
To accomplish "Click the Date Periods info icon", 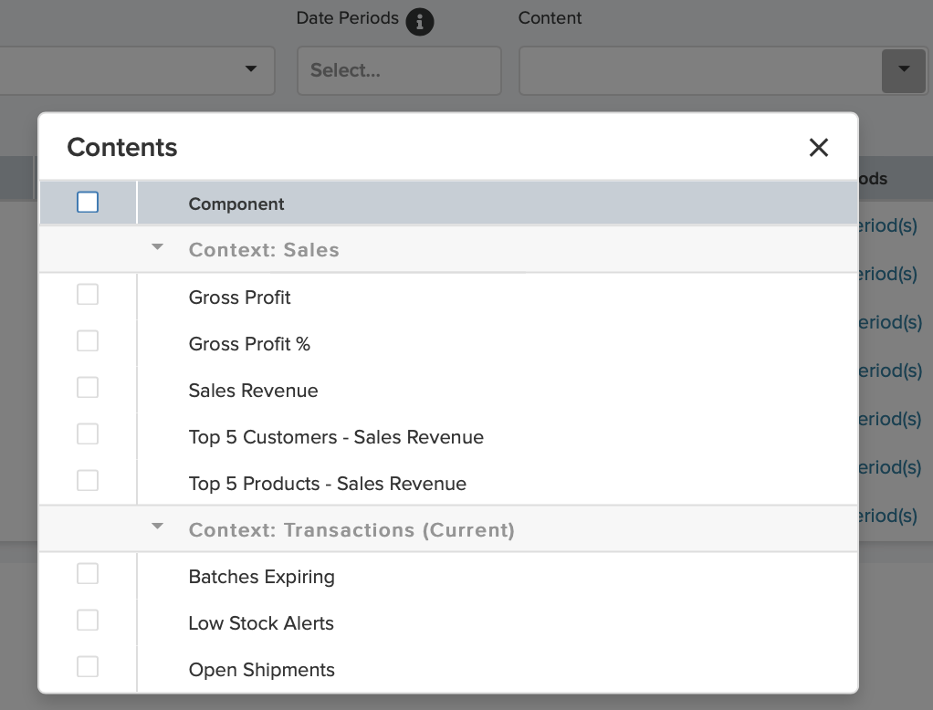I will [x=420, y=22].
